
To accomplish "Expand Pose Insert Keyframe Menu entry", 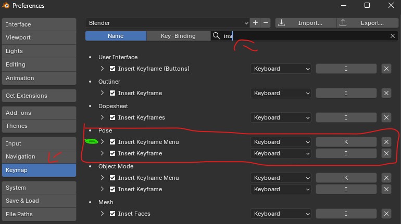I will point(102,142).
